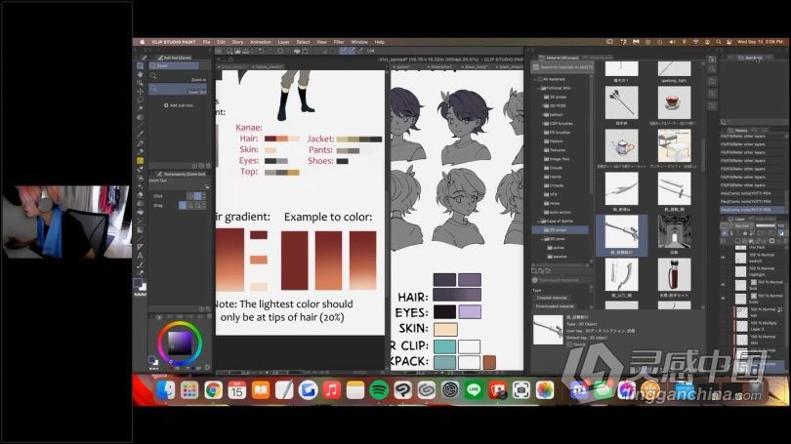Click the Spotlight search icon in menu bar
The width and height of the screenshot is (791, 444).
point(719,42)
